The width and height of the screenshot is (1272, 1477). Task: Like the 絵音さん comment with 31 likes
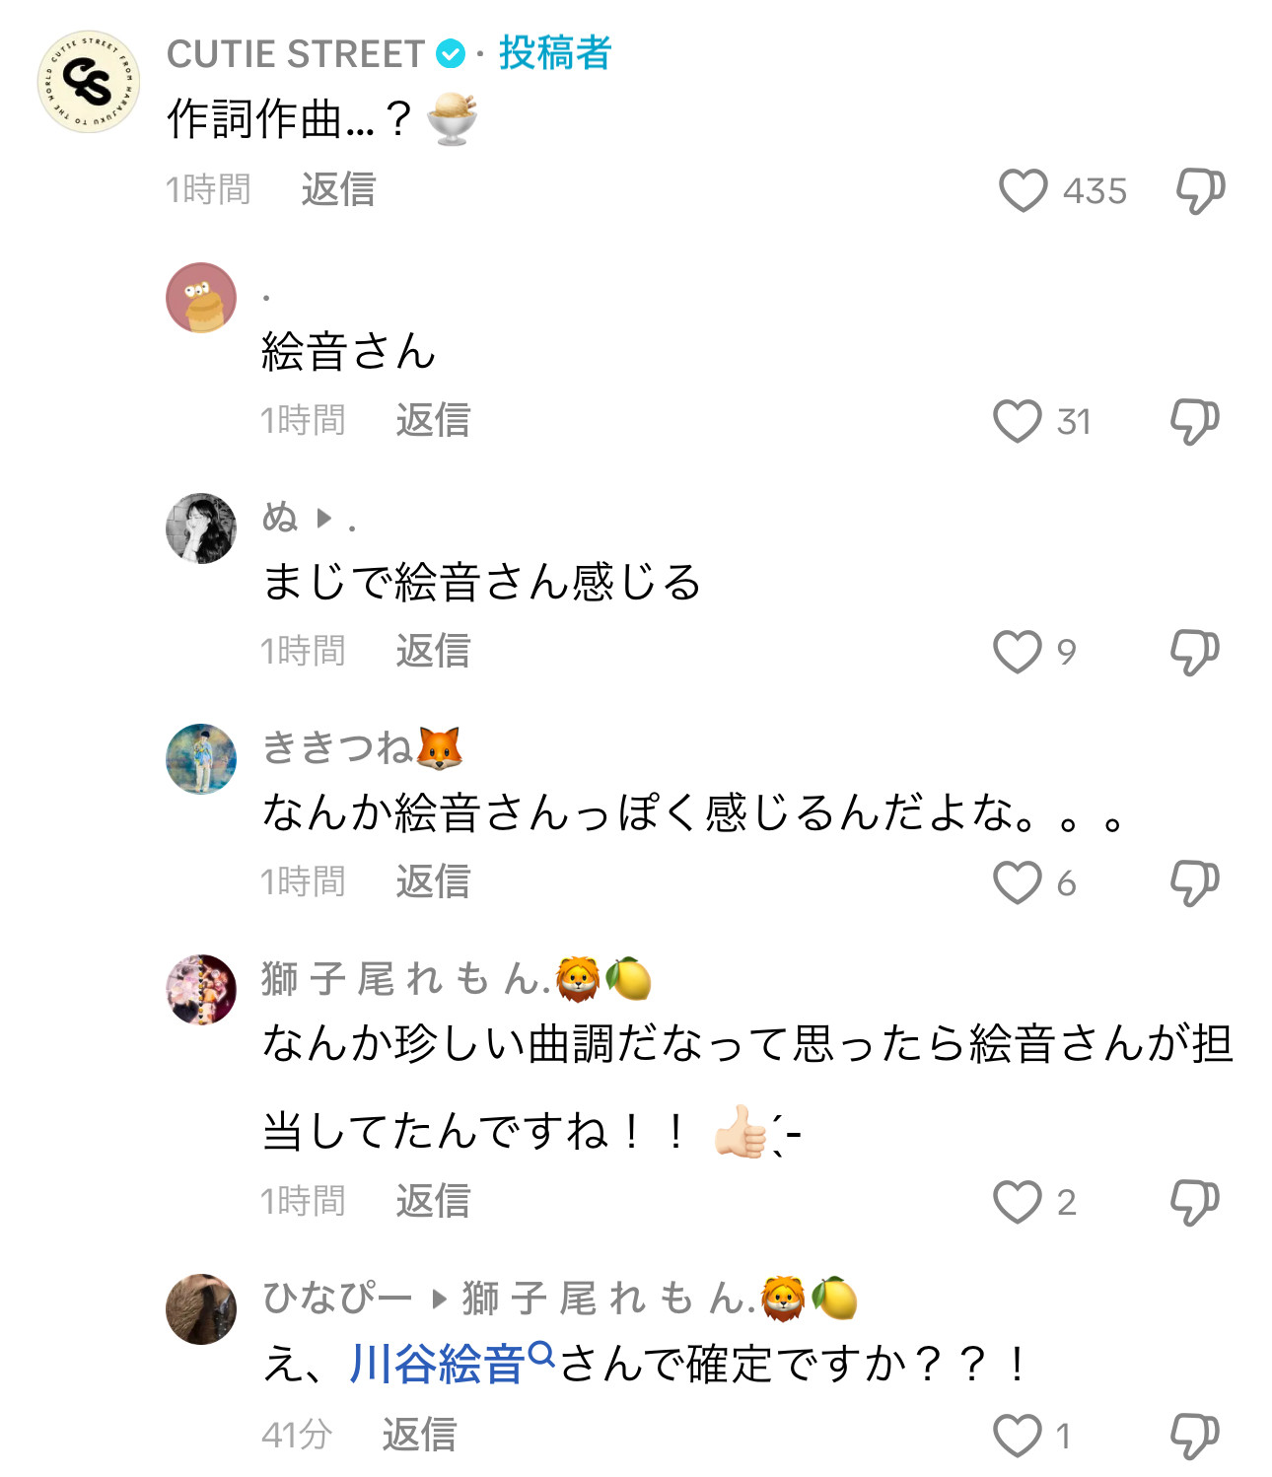click(x=1017, y=421)
